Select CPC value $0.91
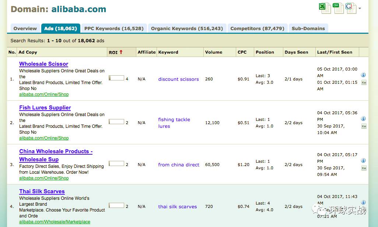The height and width of the screenshot is (227, 378). click(244, 79)
